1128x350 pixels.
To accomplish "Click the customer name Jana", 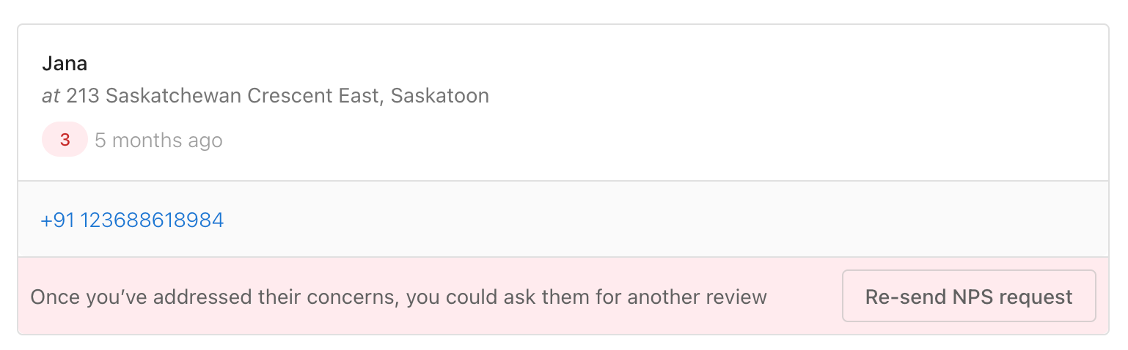I will (x=65, y=64).
